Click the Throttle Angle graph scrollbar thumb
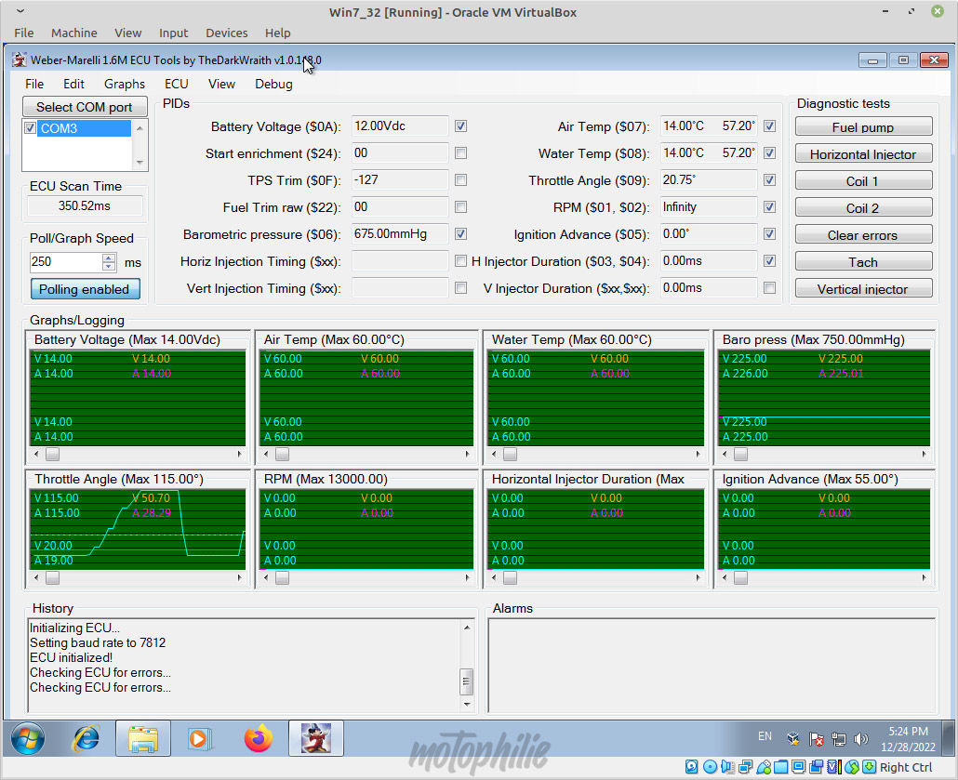The width and height of the screenshot is (958, 780). [x=52, y=577]
